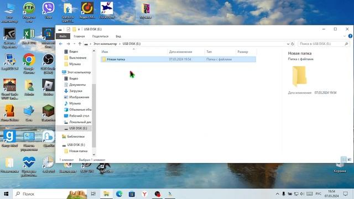Go forward with the Explorer forward arrow
Screen dimensions: 354x199
coord(68,44)
